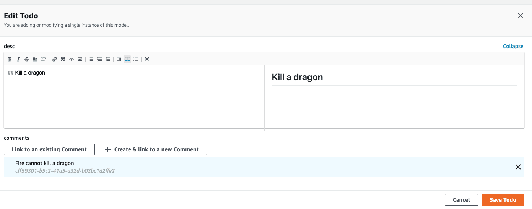Insert a task checklist

tap(108, 59)
